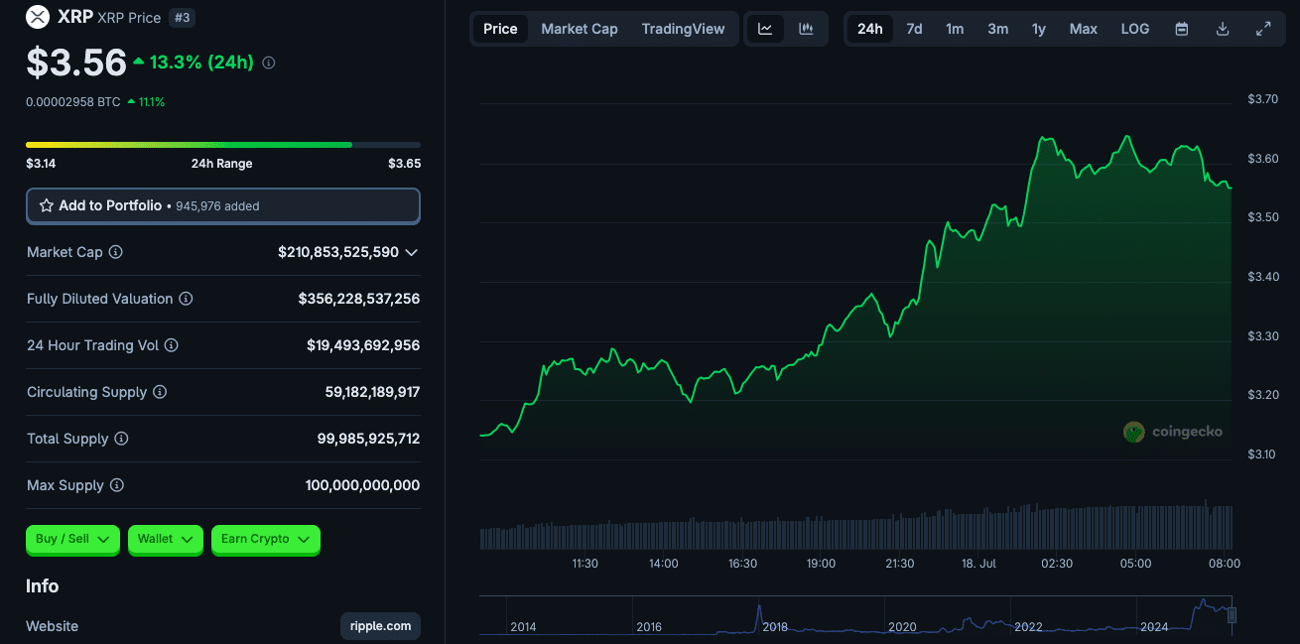Image resolution: width=1300 pixels, height=644 pixels.
Task: Select the line chart type icon
Action: [765, 29]
